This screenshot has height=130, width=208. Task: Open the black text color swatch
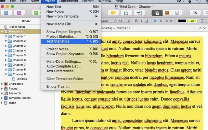(x=182, y=21)
